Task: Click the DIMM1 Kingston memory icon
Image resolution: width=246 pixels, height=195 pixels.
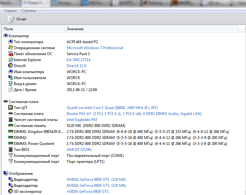Action: [11, 131]
